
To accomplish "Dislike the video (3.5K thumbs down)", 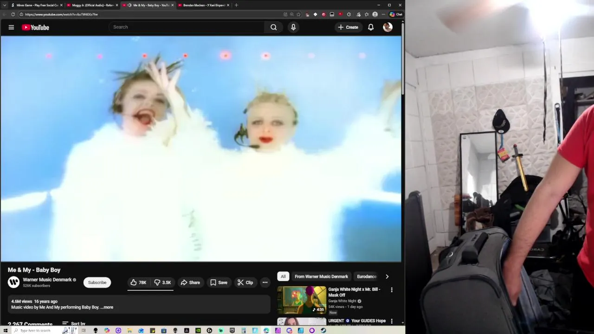I will pos(162,283).
